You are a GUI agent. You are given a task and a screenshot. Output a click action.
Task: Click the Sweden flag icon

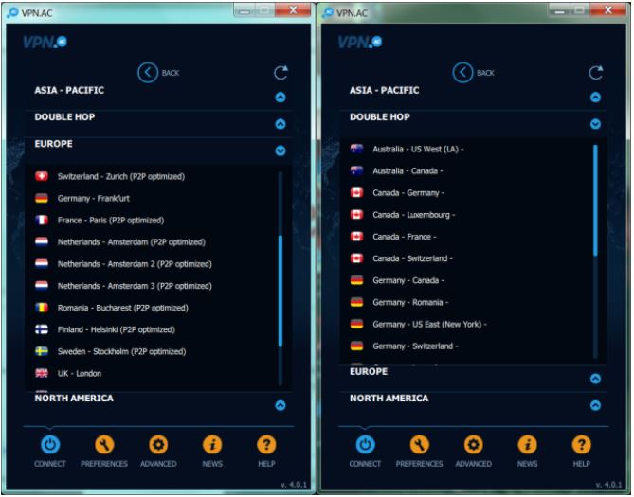point(42,351)
